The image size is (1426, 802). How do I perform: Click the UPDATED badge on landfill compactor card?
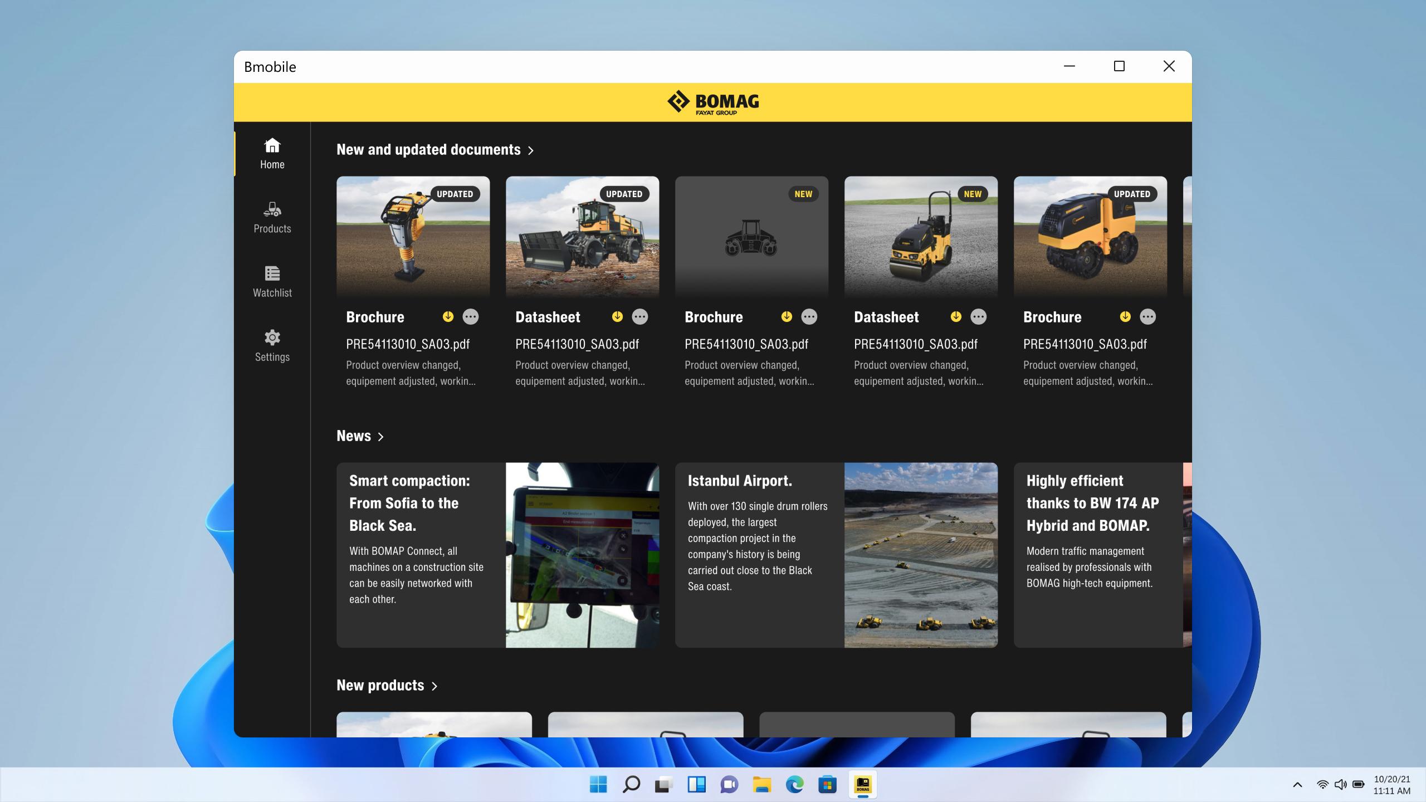tap(624, 194)
